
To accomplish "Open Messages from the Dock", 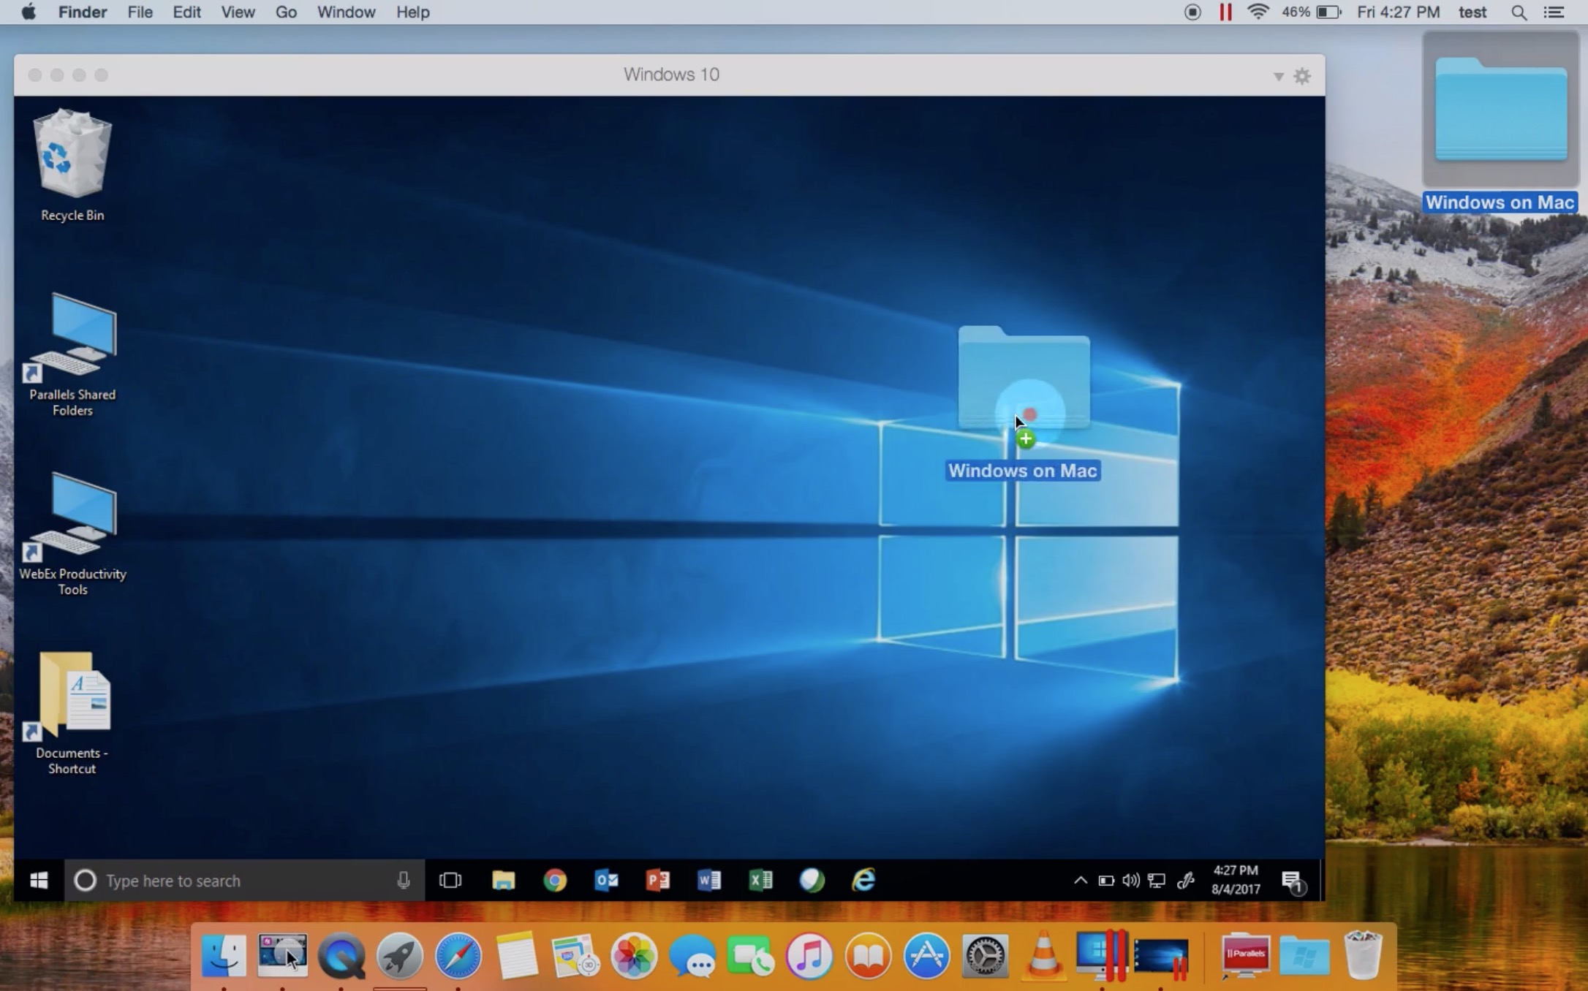I will (x=692, y=955).
